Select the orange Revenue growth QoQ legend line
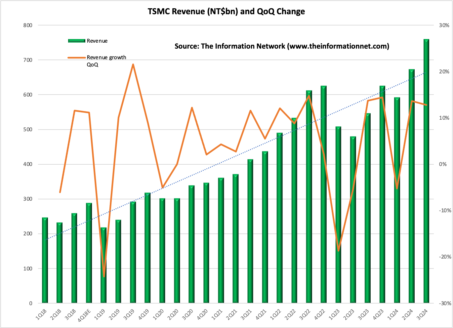453x328 pixels. pyautogui.click(x=77, y=58)
